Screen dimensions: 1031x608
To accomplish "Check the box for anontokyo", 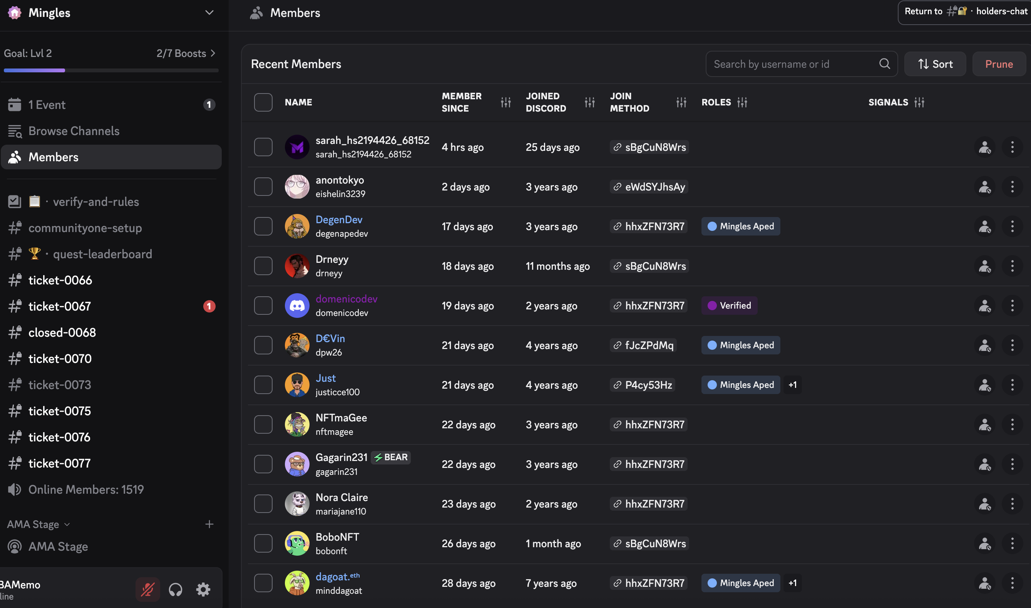I will tap(263, 187).
